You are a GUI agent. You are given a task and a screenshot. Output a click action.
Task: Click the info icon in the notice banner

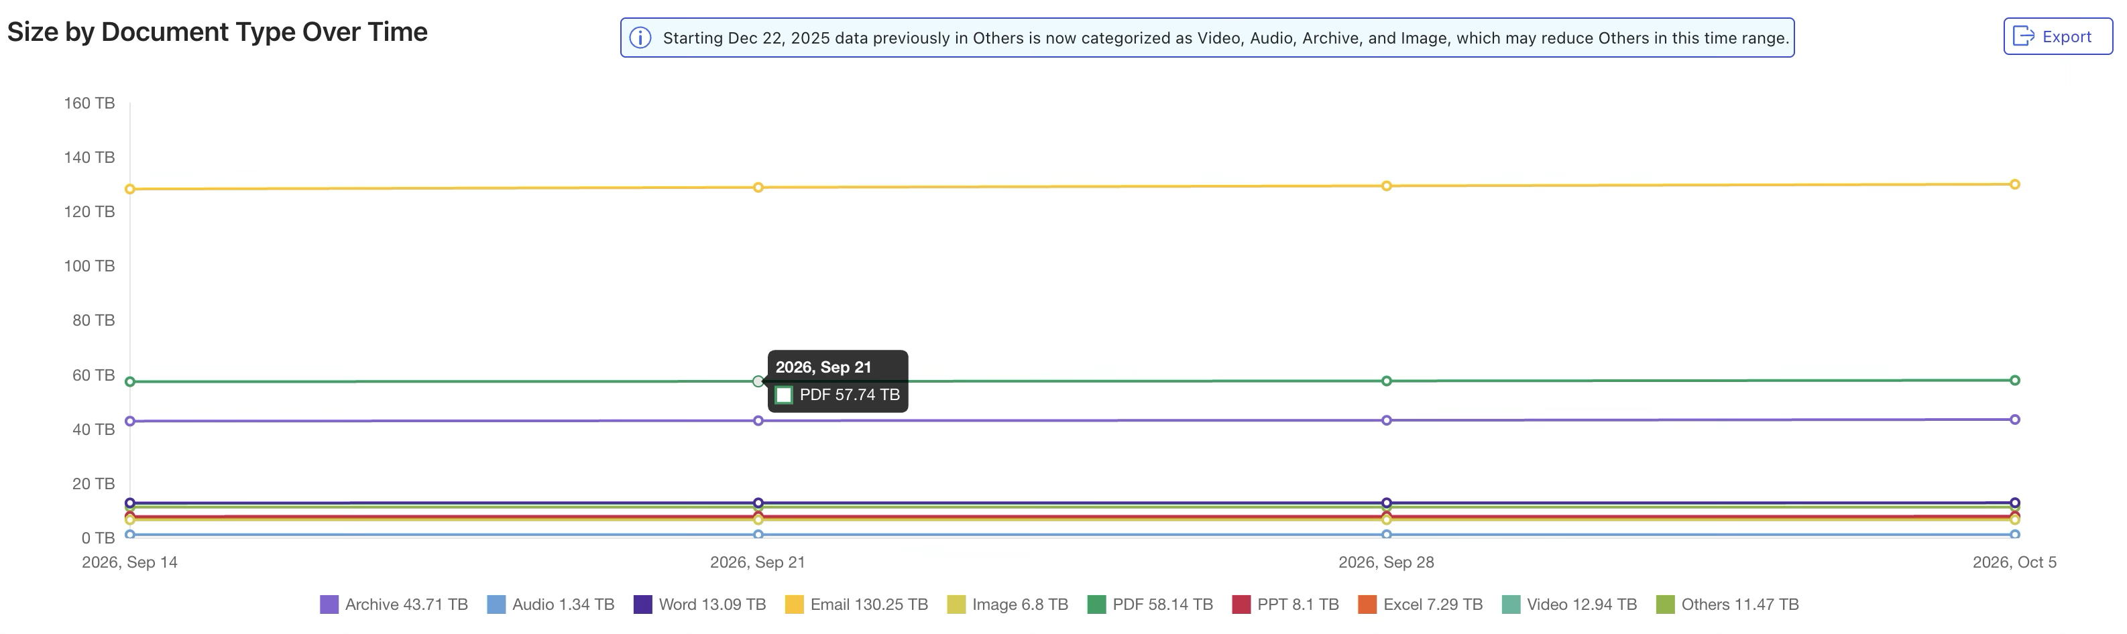(x=640, y=38)
